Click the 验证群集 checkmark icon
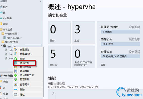 15,79
